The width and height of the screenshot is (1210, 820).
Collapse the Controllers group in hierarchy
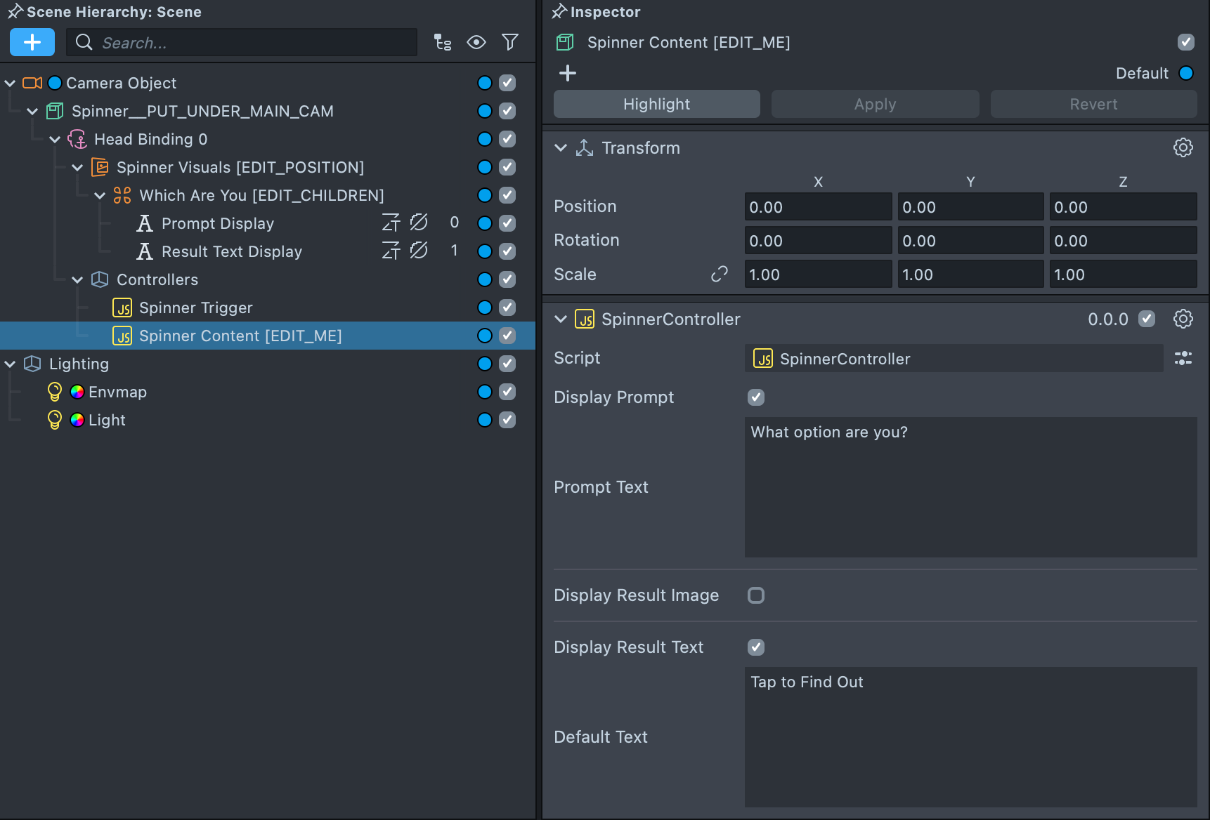coord(78,279)
